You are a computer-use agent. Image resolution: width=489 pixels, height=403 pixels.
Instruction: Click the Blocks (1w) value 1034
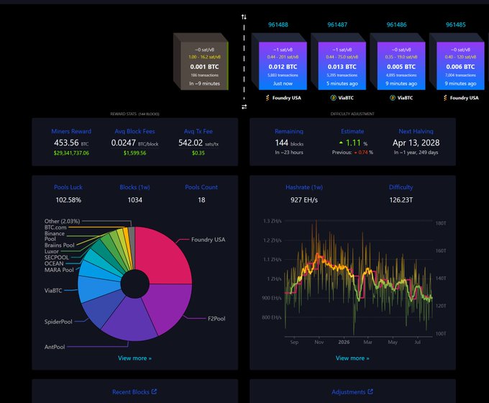point(134,200)
